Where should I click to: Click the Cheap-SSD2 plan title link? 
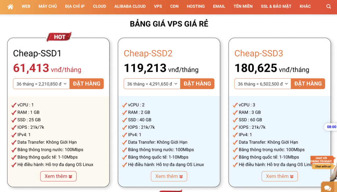148,53
